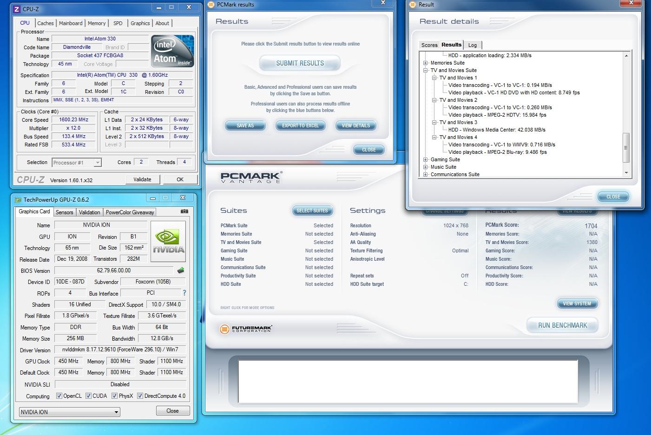Image resolution: width=651 pixels, height=435 pixels.
Task: Toggle the DirectCompute 4.0 checkbox
Action: coord(140,396)
